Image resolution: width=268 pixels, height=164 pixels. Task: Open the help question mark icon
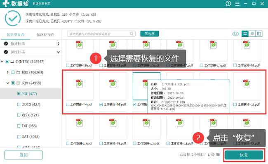(228, 3)
